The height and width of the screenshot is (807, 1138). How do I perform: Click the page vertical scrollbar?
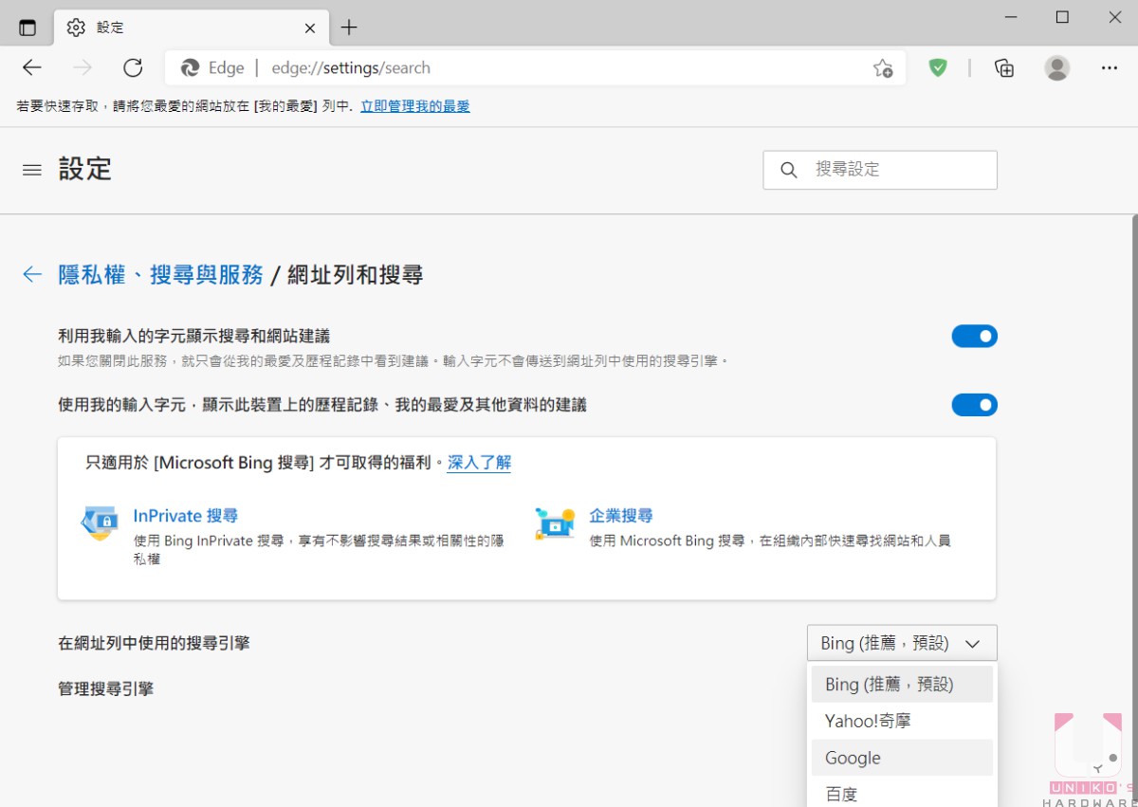tap(1133, 510)
